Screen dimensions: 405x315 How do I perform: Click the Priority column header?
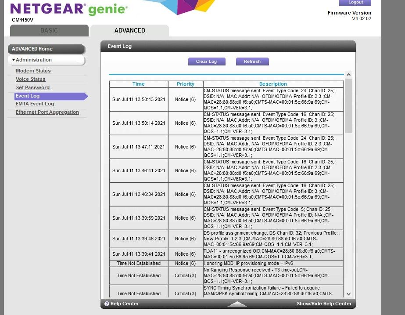186,84
